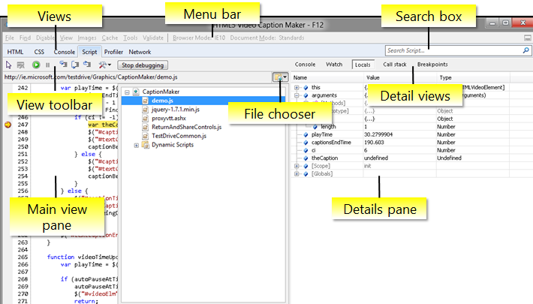Switch to the CSS tab
This screenshot has width=533, height=304.
click(39, 52)
